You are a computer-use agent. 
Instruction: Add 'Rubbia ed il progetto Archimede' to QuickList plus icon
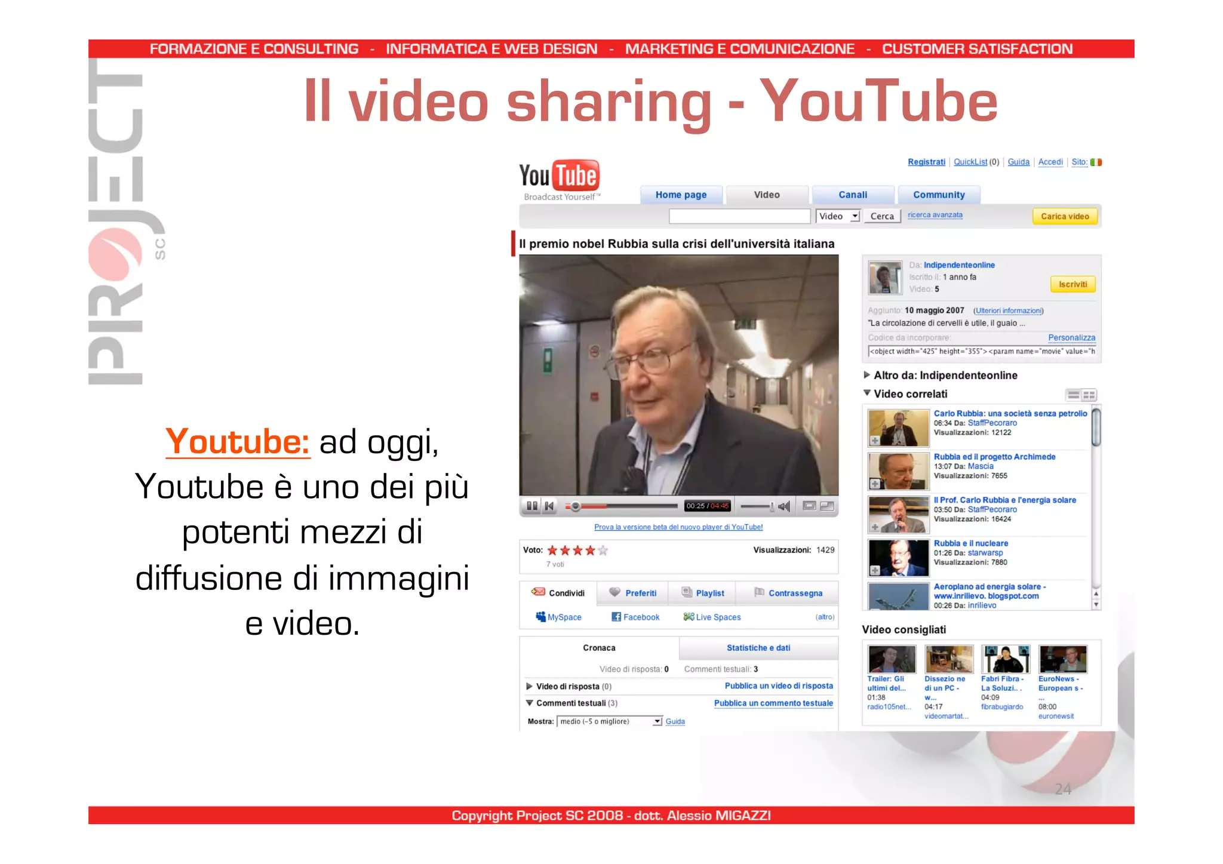[x=875, y=484]
